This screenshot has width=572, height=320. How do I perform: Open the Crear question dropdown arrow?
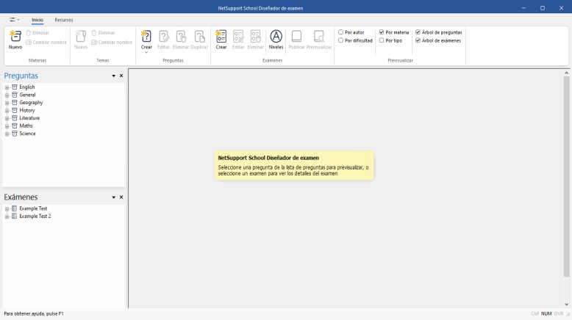point(146,52)
